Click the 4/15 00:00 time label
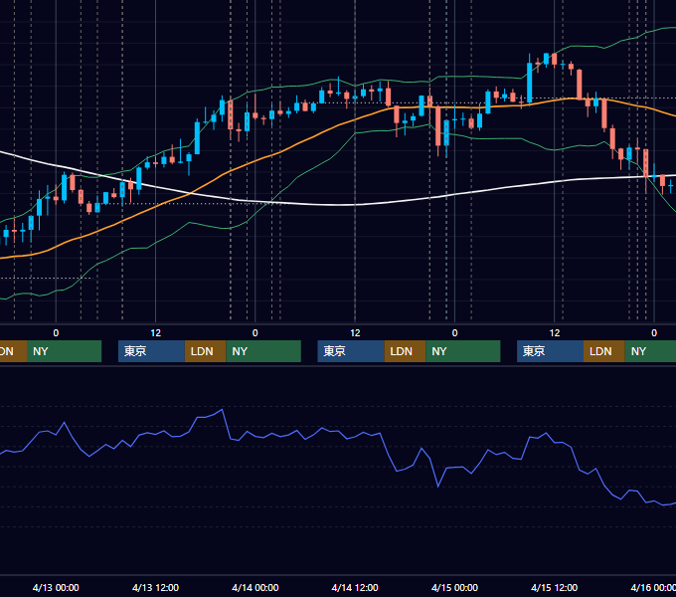This screenshot has height=597, width=676. click(x=454, y=587)
